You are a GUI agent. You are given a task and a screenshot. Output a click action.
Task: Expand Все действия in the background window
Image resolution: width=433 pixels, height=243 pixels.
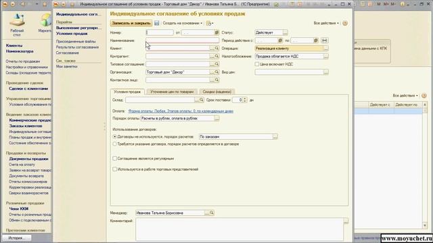coord(405,96)
